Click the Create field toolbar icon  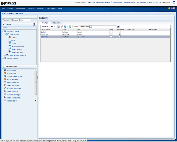(59, 27)
